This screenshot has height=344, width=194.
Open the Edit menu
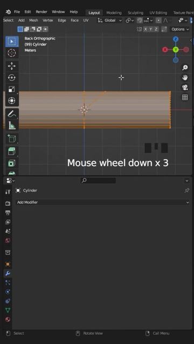pos(27,12)
